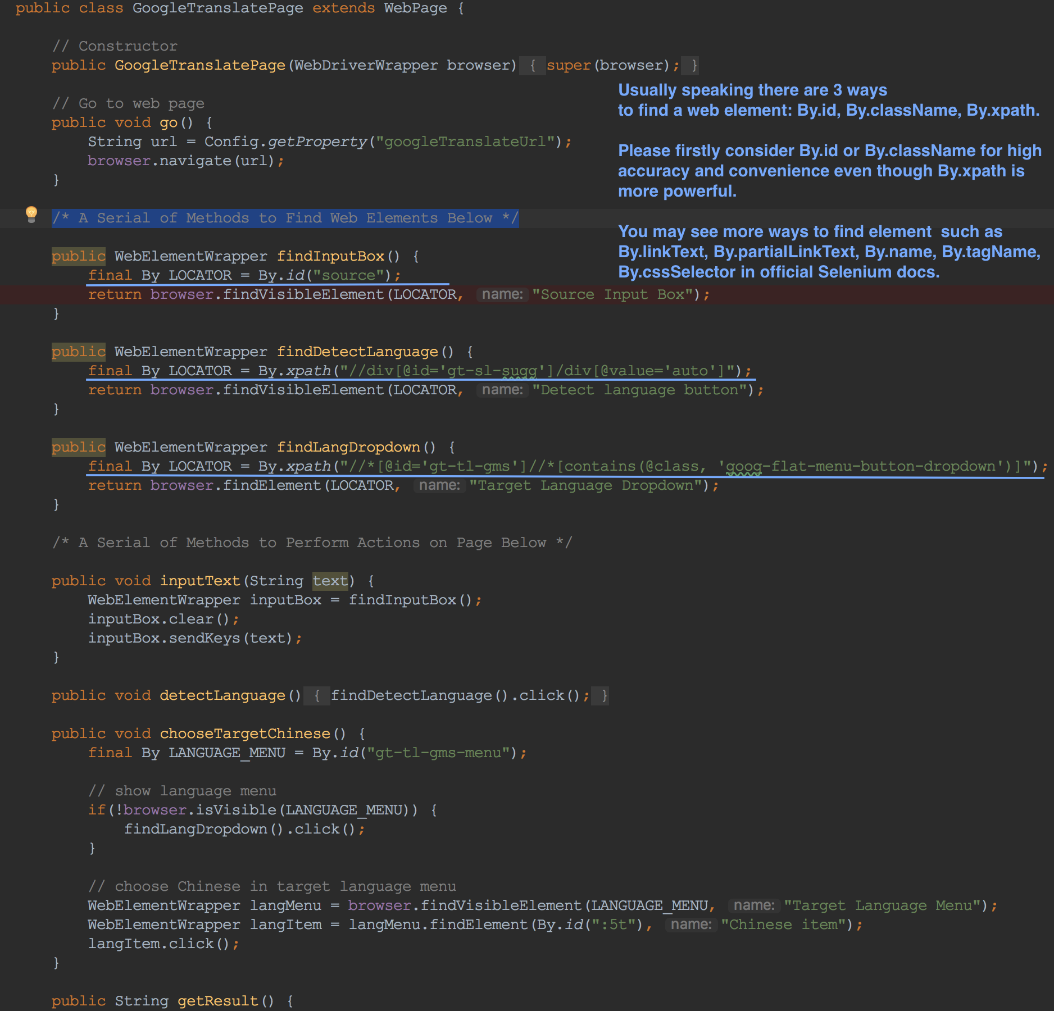The height and width of the screenshot is (1011, 1054).
Task: Click the "// show language menu" comment
Action: 182,791
